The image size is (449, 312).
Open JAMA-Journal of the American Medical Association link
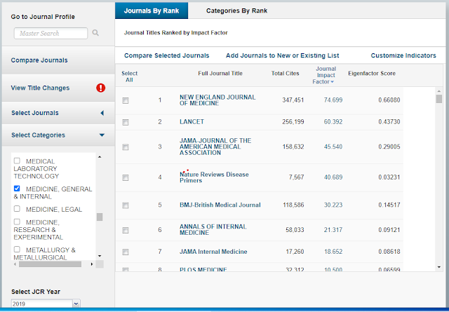click(x=215, y=147)
